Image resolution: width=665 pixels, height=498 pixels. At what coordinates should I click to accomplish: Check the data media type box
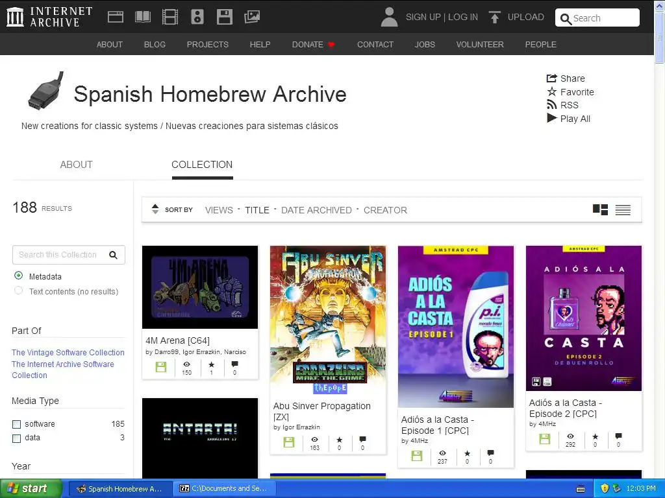(16, 438)
